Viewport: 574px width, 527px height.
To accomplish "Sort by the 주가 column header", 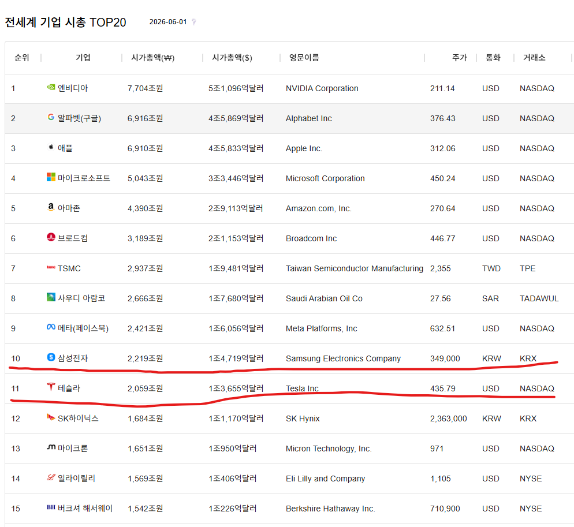I will [460, 58].
